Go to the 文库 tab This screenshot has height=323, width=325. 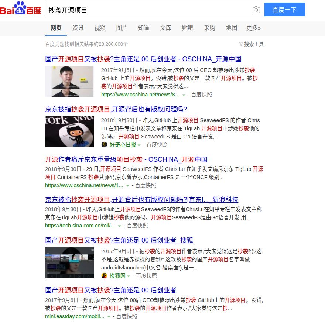click(165, 28)
